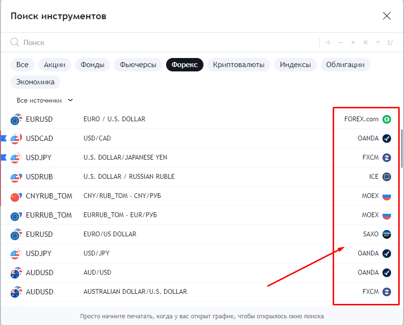Click the AUD/USD description text
Image resolution: width=404 pixels, height=325 pixels.
point(97,272)
